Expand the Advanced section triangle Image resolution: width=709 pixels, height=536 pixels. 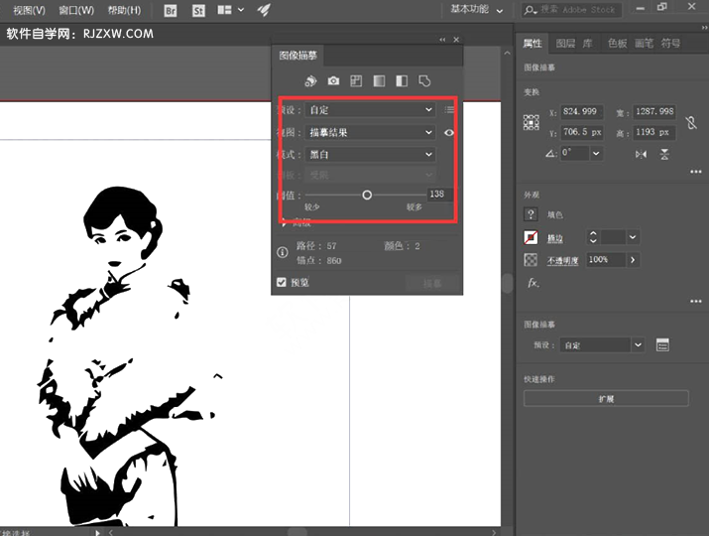(283, 222)
